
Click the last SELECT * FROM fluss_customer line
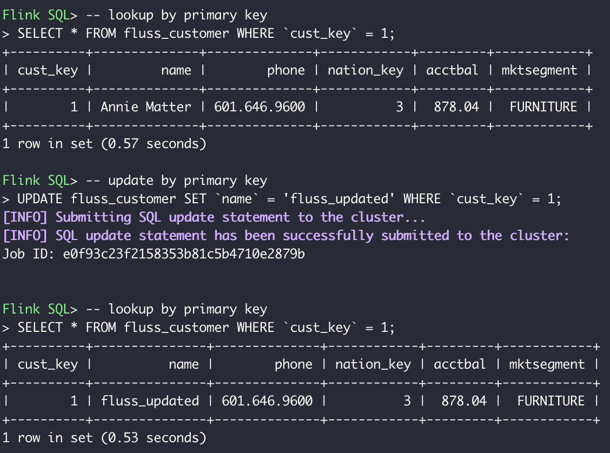pos(198,328)
